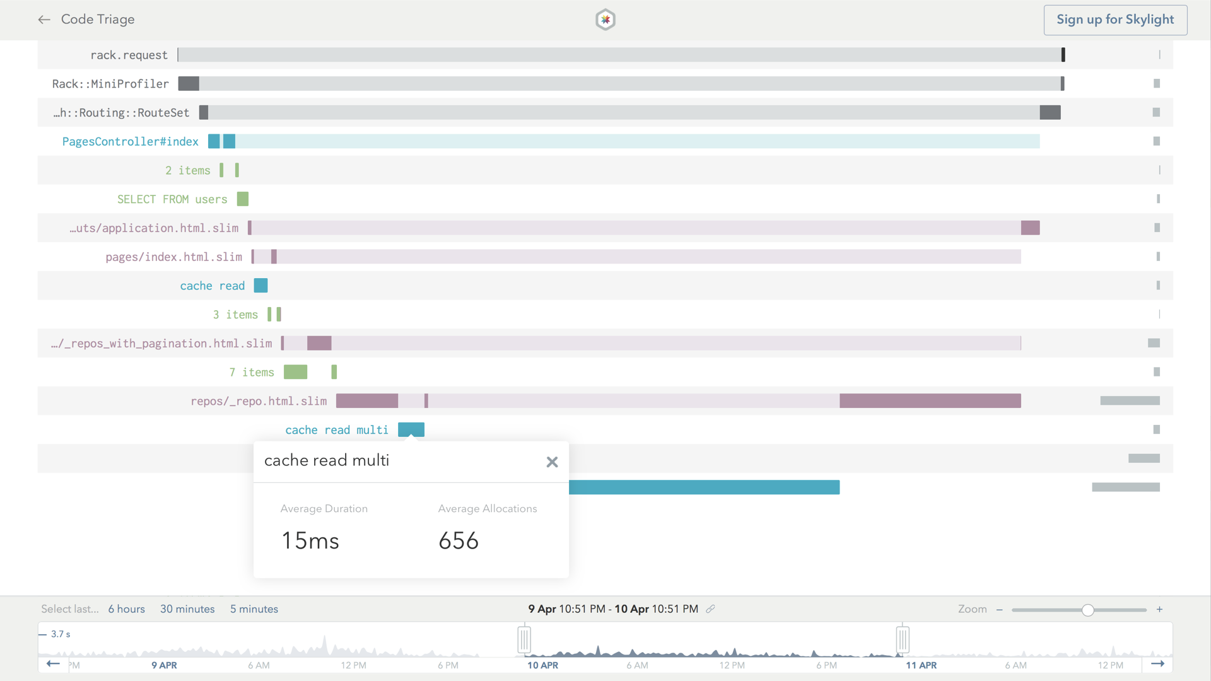Click the back arrow next to Code Triage
Image resolution: width=1211 pixels, height=681 pixels.
point(44,20)
